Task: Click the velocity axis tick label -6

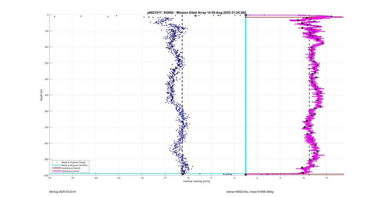Action: click(211, 178)
